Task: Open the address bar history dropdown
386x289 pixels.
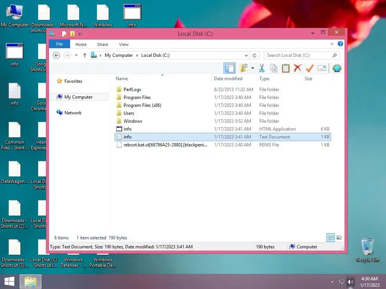Action: click(x=246, y=55)
